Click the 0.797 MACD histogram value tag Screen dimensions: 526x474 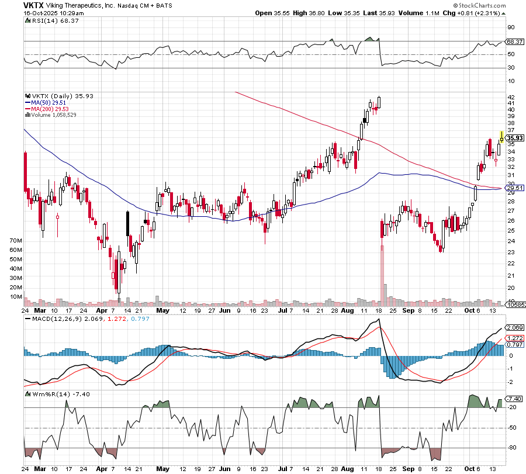point(514,345)
